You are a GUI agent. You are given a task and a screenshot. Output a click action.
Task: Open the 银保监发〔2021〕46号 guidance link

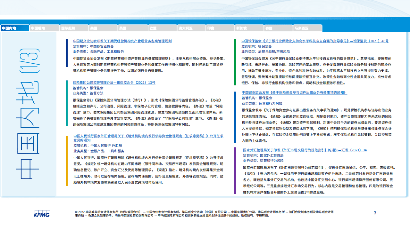click(315, 41)
